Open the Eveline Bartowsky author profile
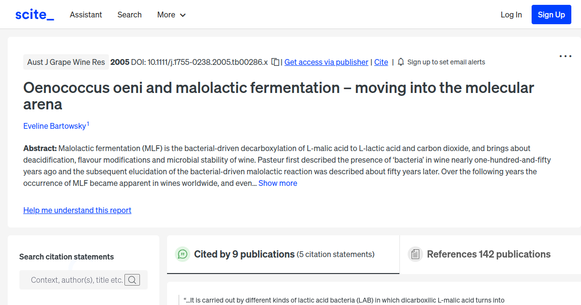The height and width of the screenshot is (305, 581). point(54,126)
